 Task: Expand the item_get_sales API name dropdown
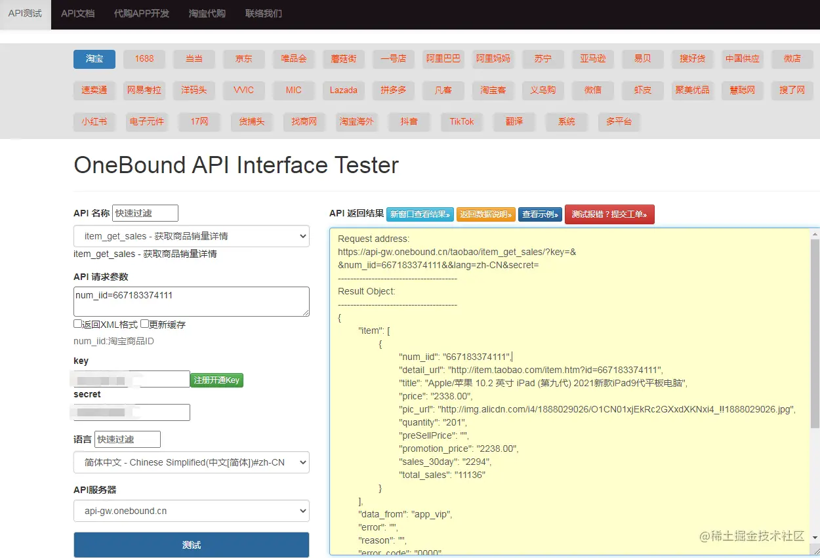(192, 236)
